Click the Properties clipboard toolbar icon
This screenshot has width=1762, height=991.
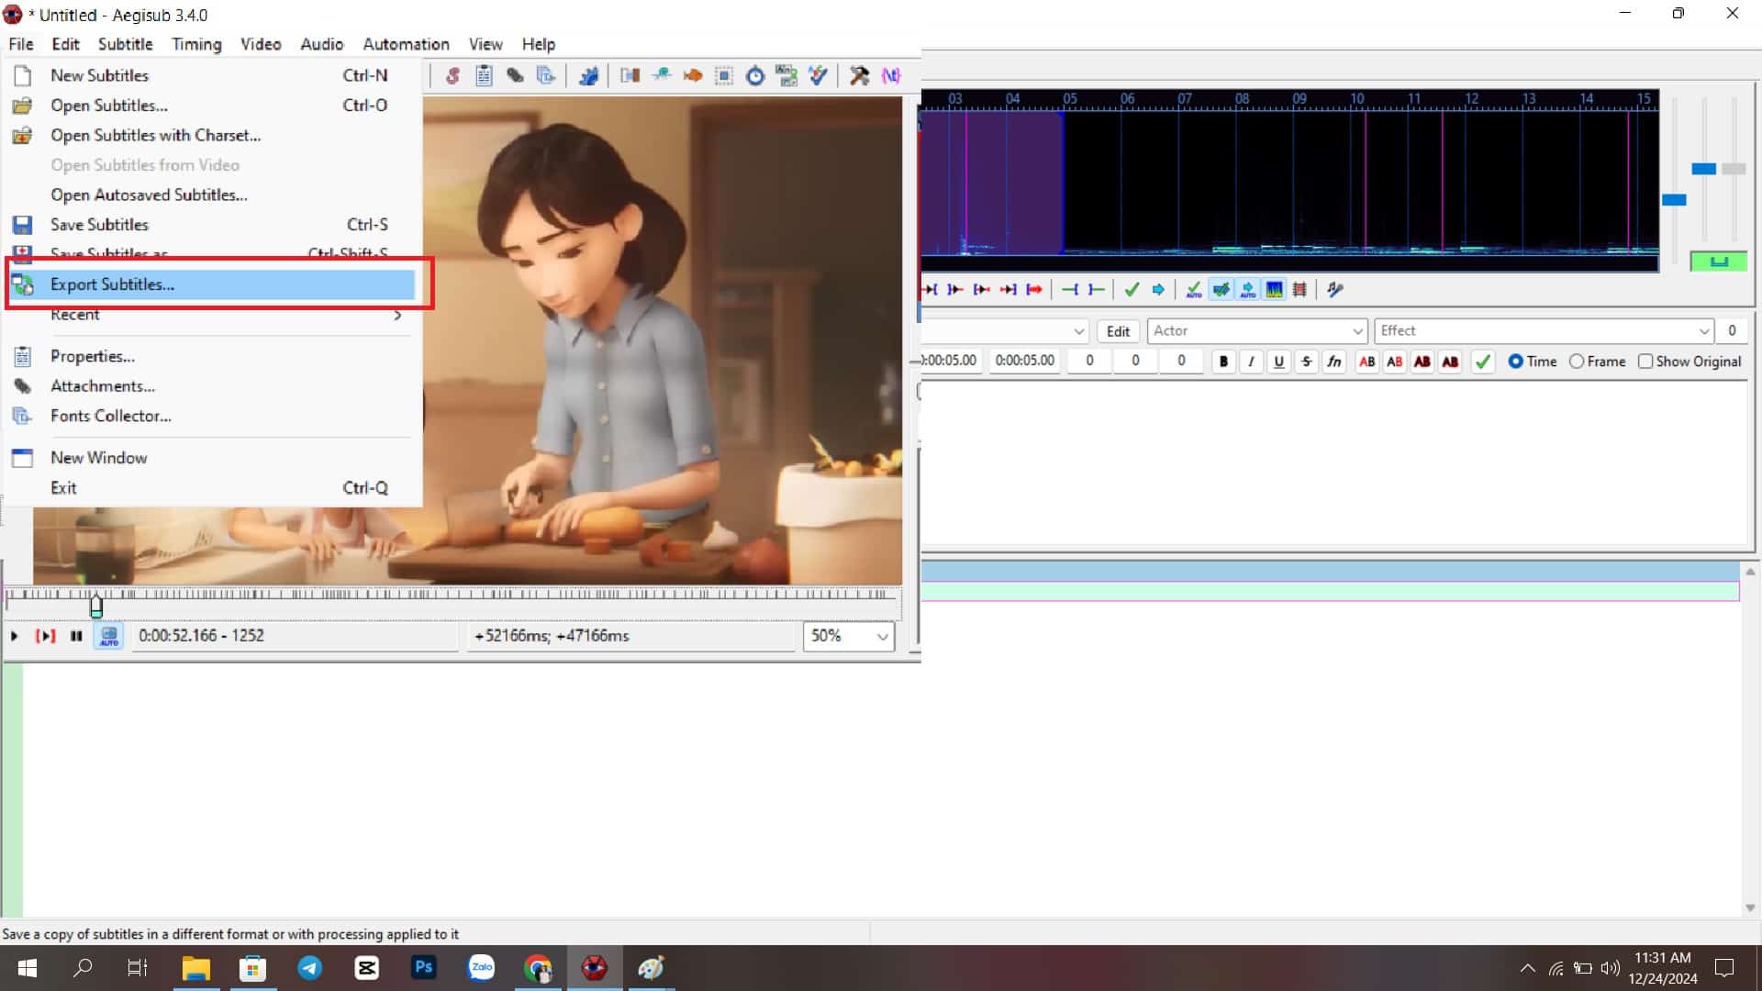[484, 76]
